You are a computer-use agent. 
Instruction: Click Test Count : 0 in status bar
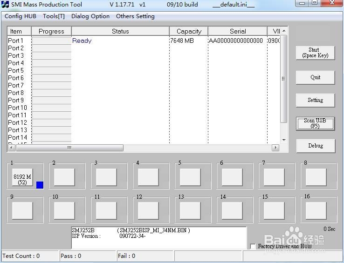point(21,256)
